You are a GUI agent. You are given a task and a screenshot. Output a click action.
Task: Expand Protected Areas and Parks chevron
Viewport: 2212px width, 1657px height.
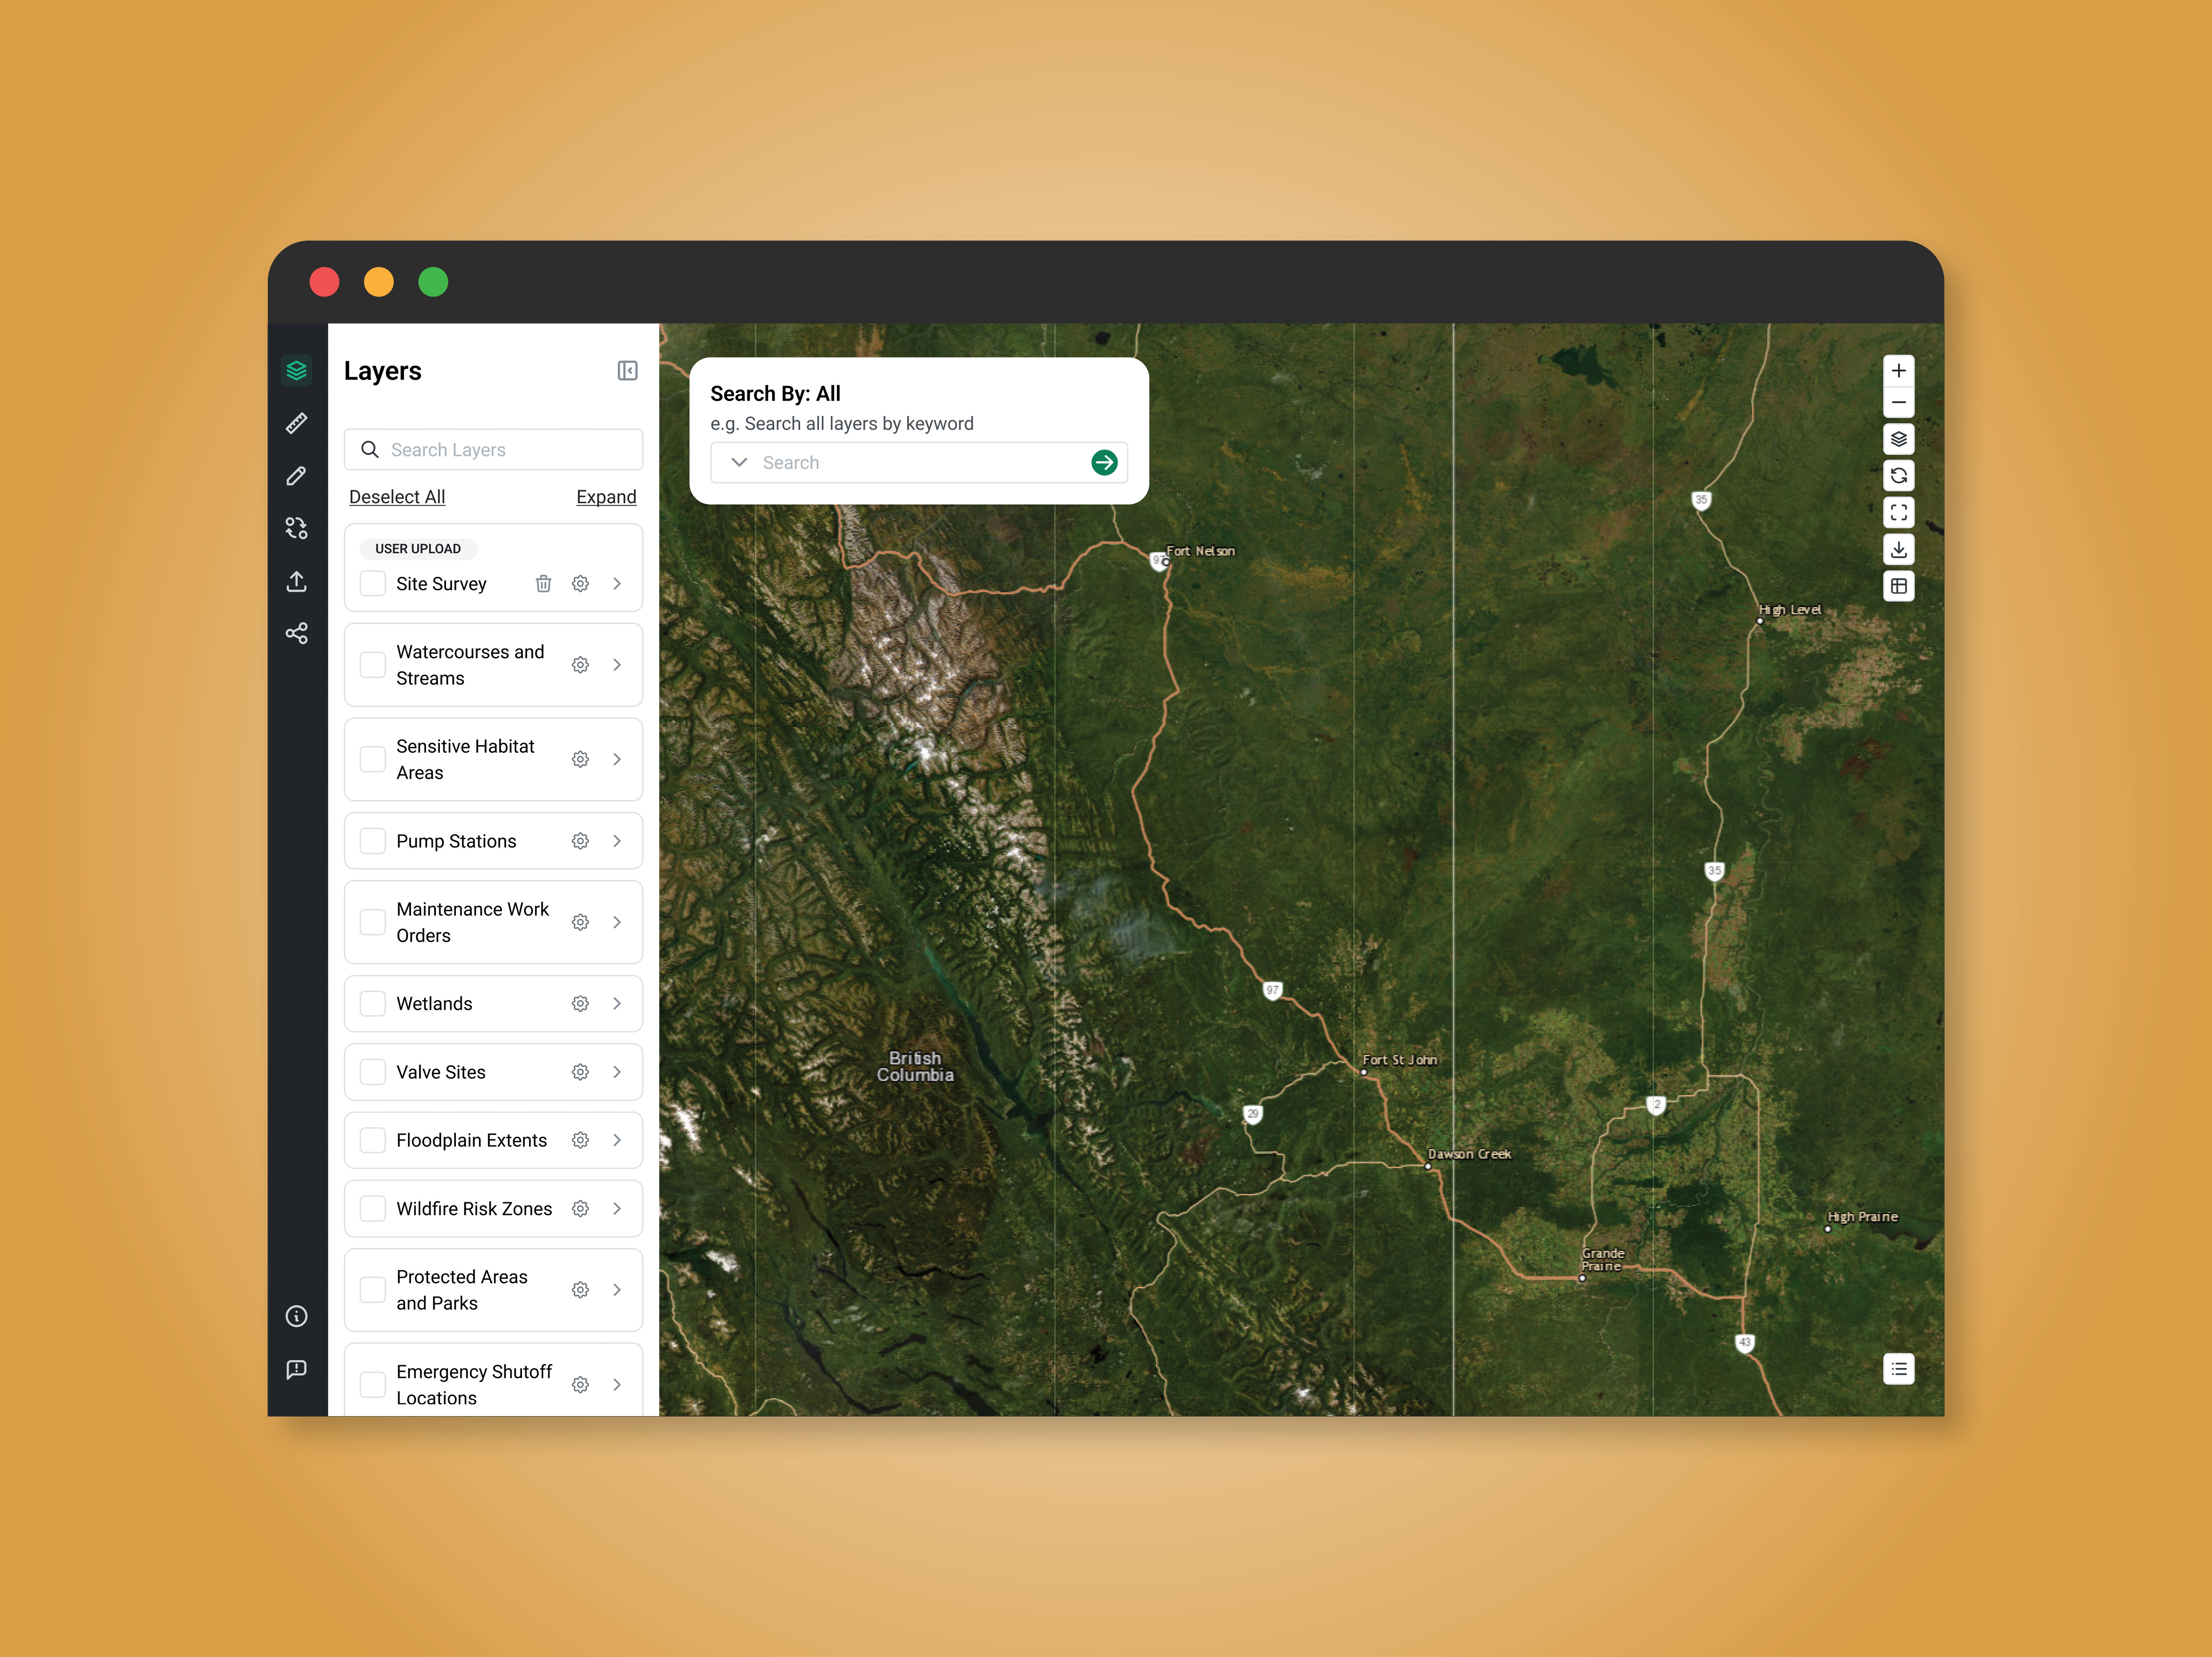(617, 1291)
